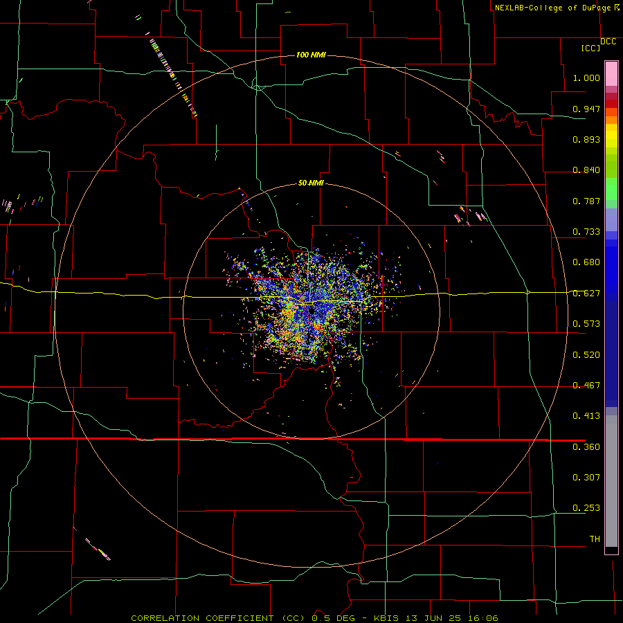Click the DCC product label
Viewport: 623px width, 623px height.
tap(608, 42)
